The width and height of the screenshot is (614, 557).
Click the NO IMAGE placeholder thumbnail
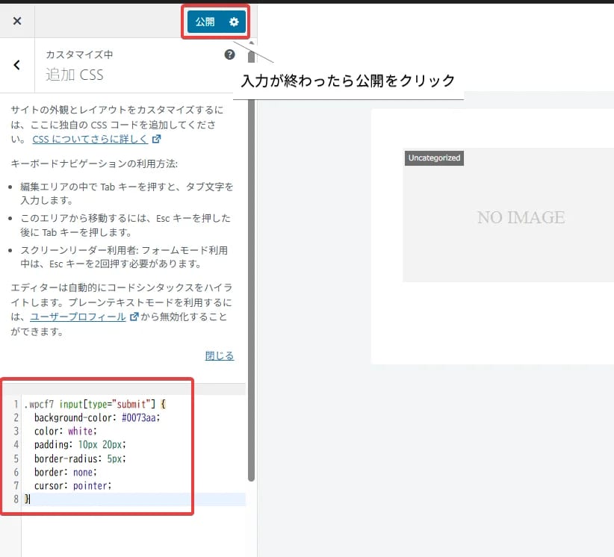pyautogui.click(x=521, y=217)
